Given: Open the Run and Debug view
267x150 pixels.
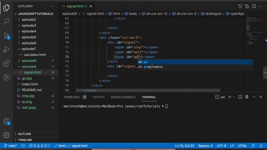Looking at the screenshot, I should click(6, 50).
